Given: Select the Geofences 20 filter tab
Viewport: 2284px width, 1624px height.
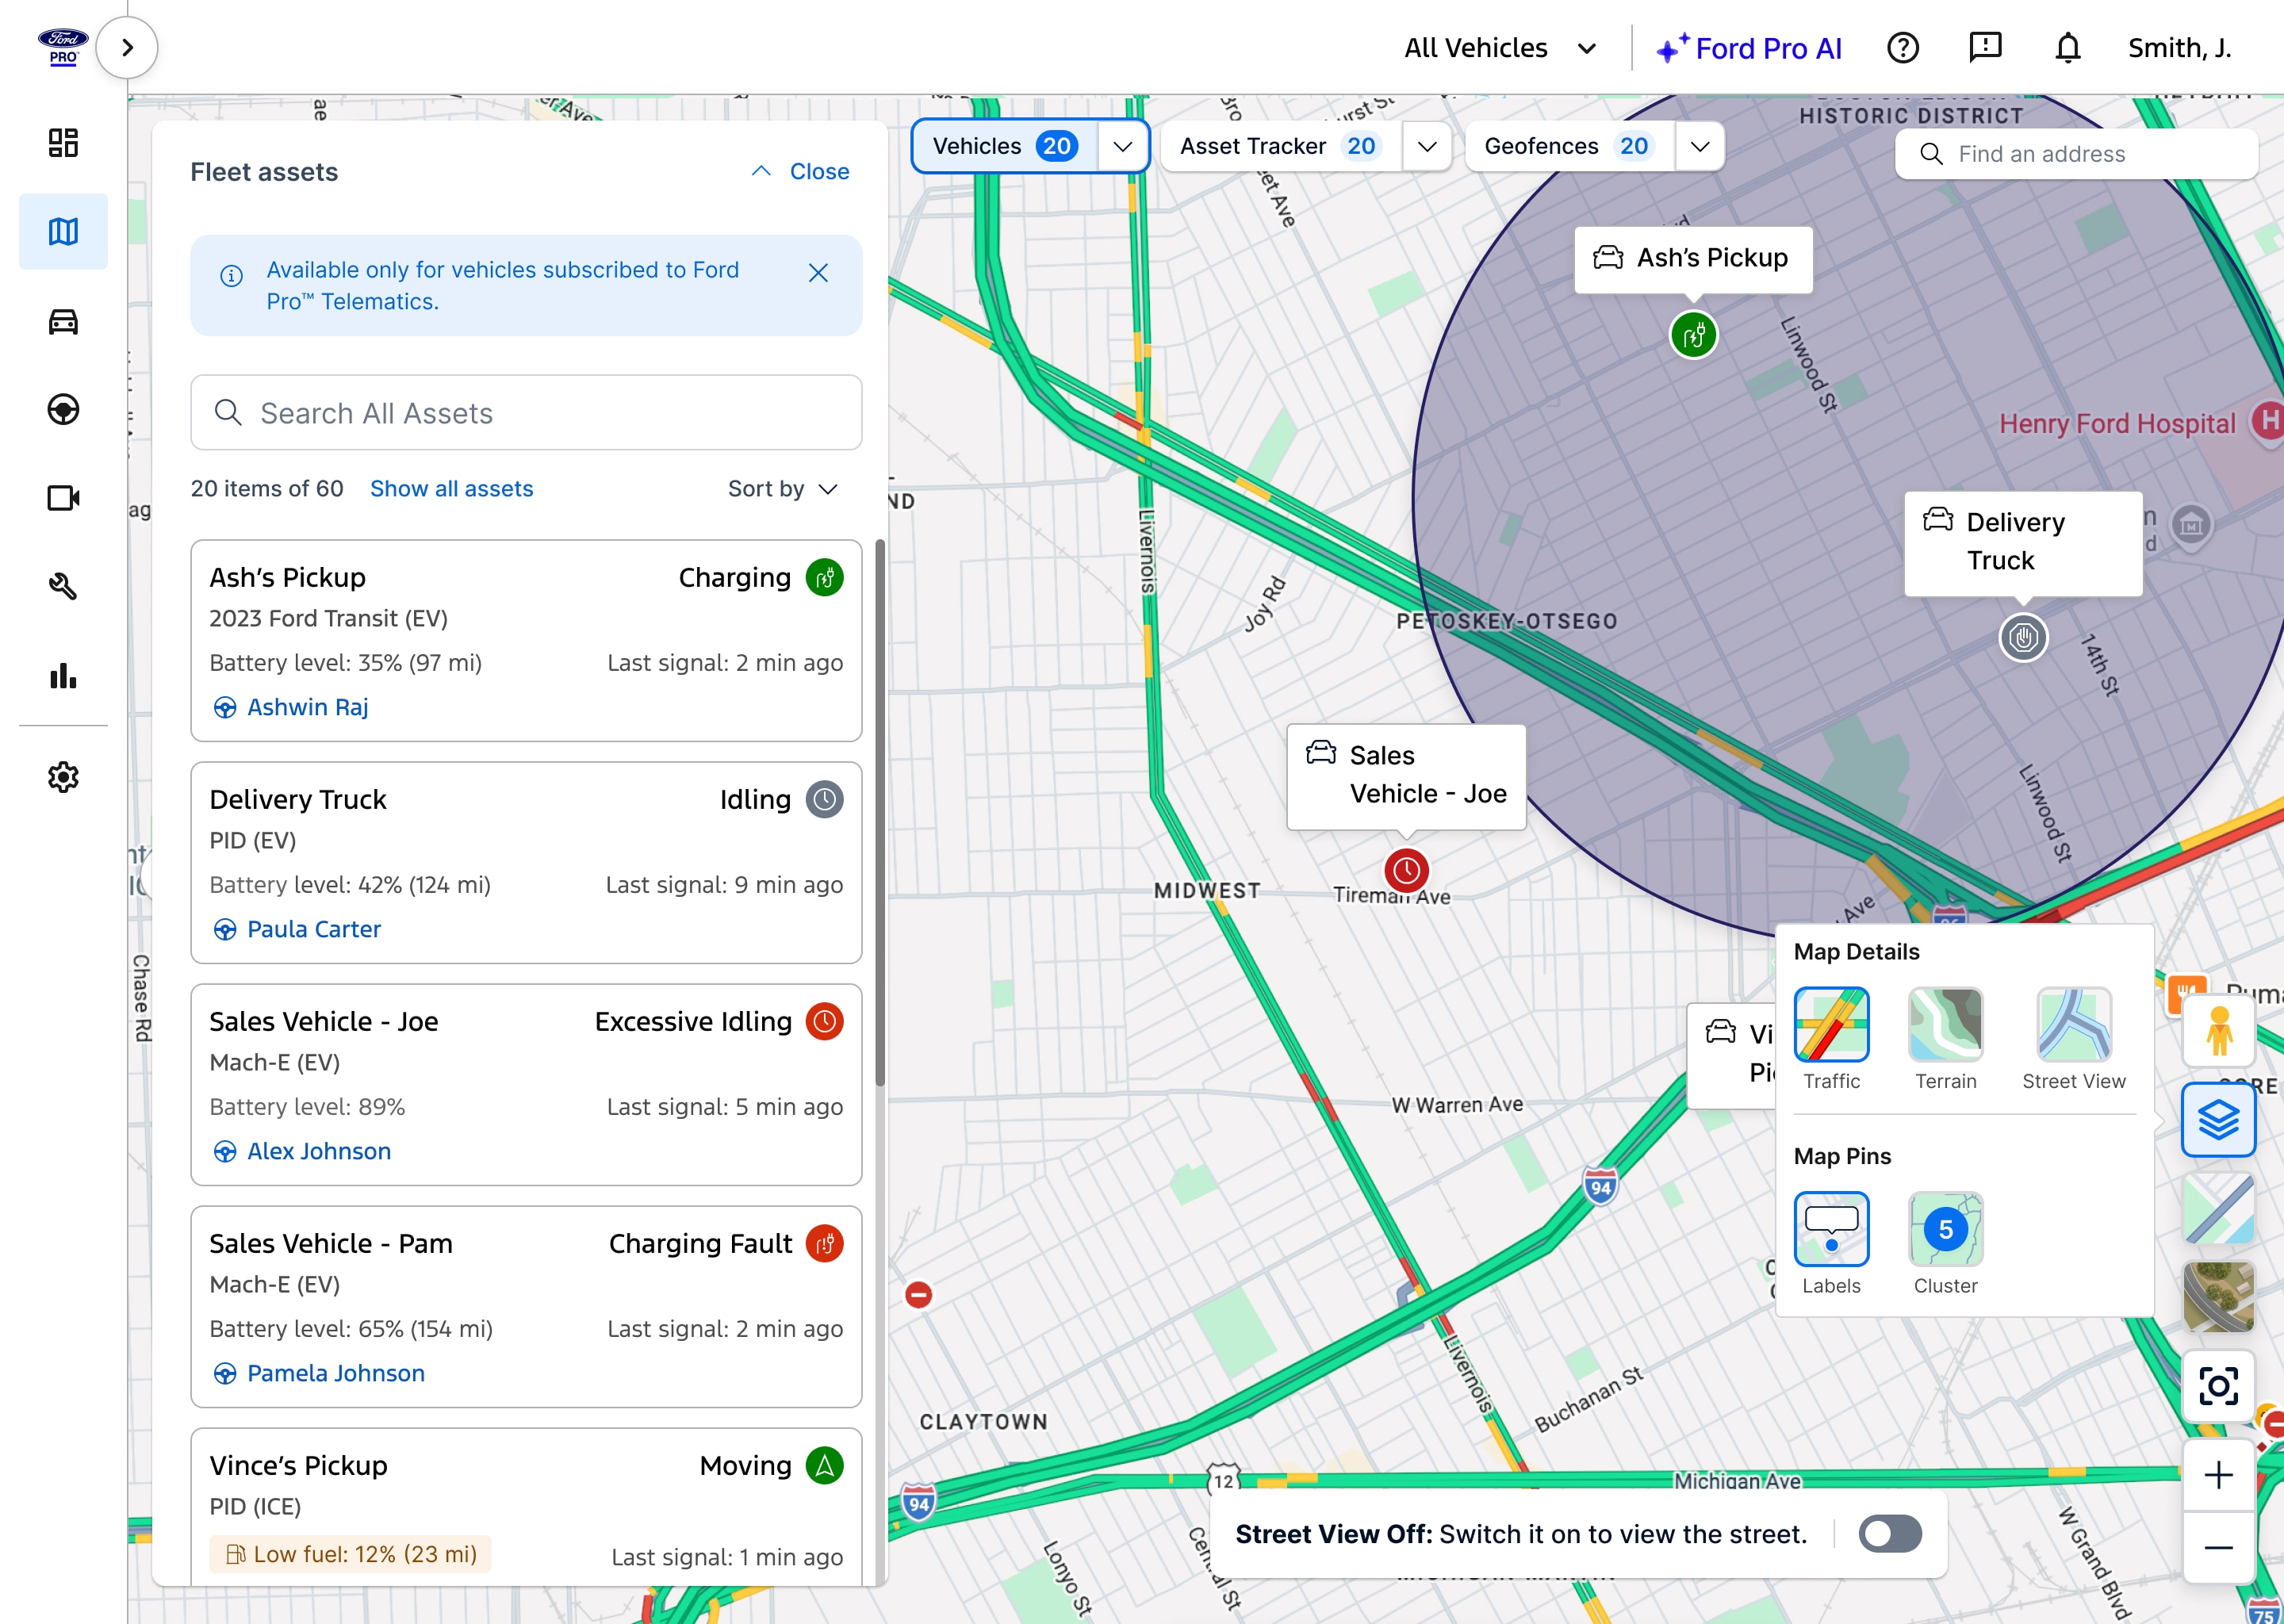Looking at the screenshot, I should (x=1569, y=146).
